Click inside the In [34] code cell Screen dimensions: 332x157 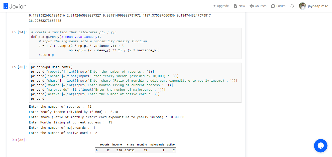(x=135, y=43)
